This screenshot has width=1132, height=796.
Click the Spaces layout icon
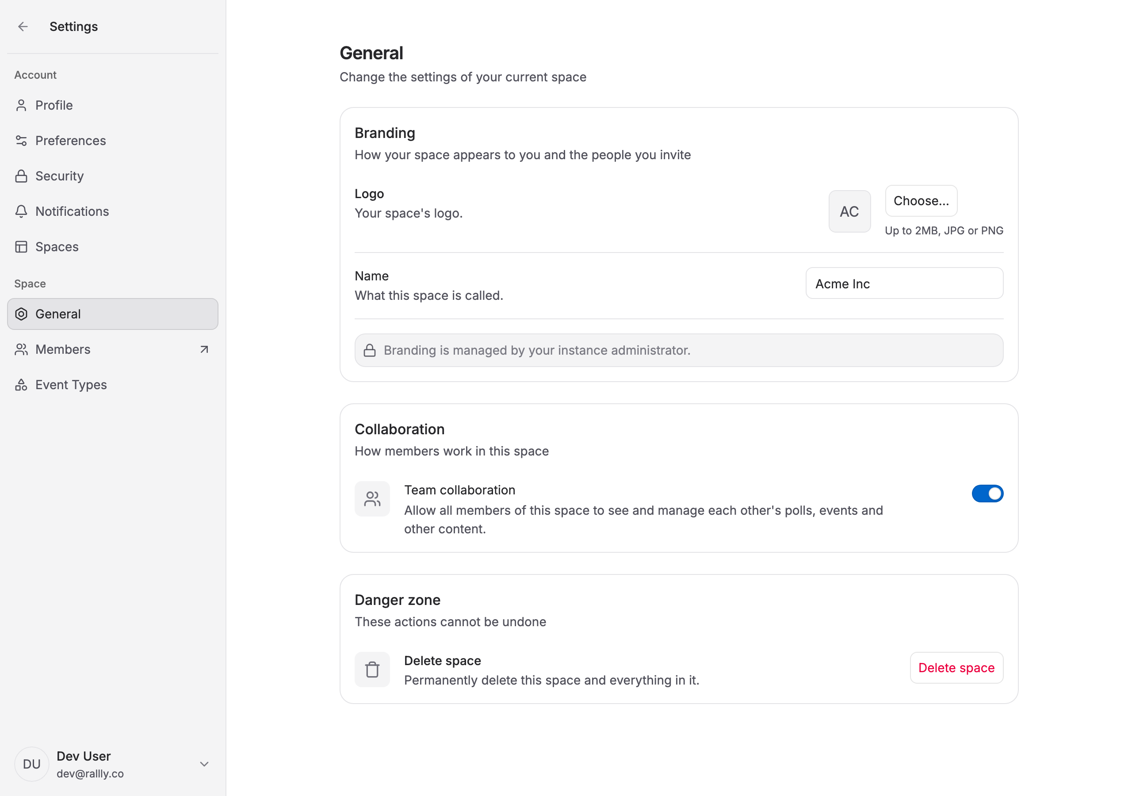[x=21, y=247]
